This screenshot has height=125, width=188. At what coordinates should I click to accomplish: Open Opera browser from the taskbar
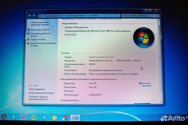4,117
